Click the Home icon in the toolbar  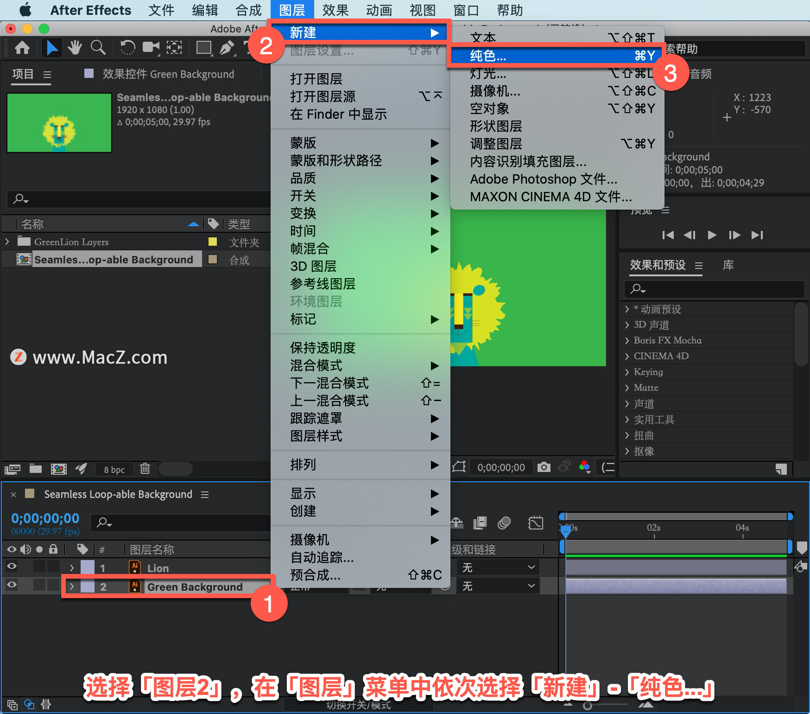[22, 48]
